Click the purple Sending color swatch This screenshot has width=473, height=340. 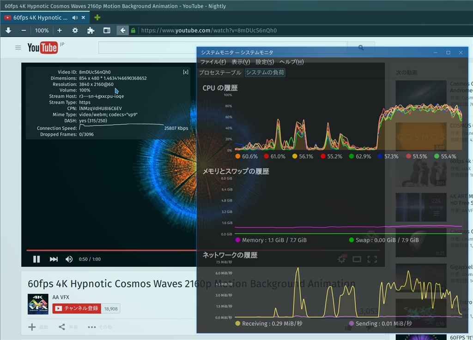click(351, 323)
